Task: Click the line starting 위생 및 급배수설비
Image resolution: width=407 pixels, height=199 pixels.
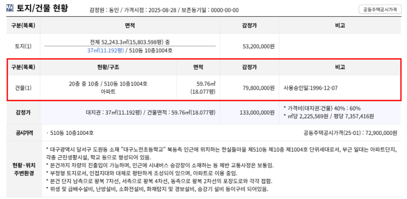Action: point(157,189)
